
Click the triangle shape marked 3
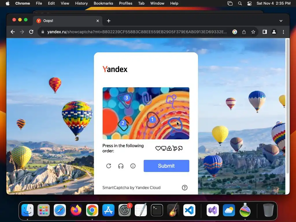pos(126,100)
